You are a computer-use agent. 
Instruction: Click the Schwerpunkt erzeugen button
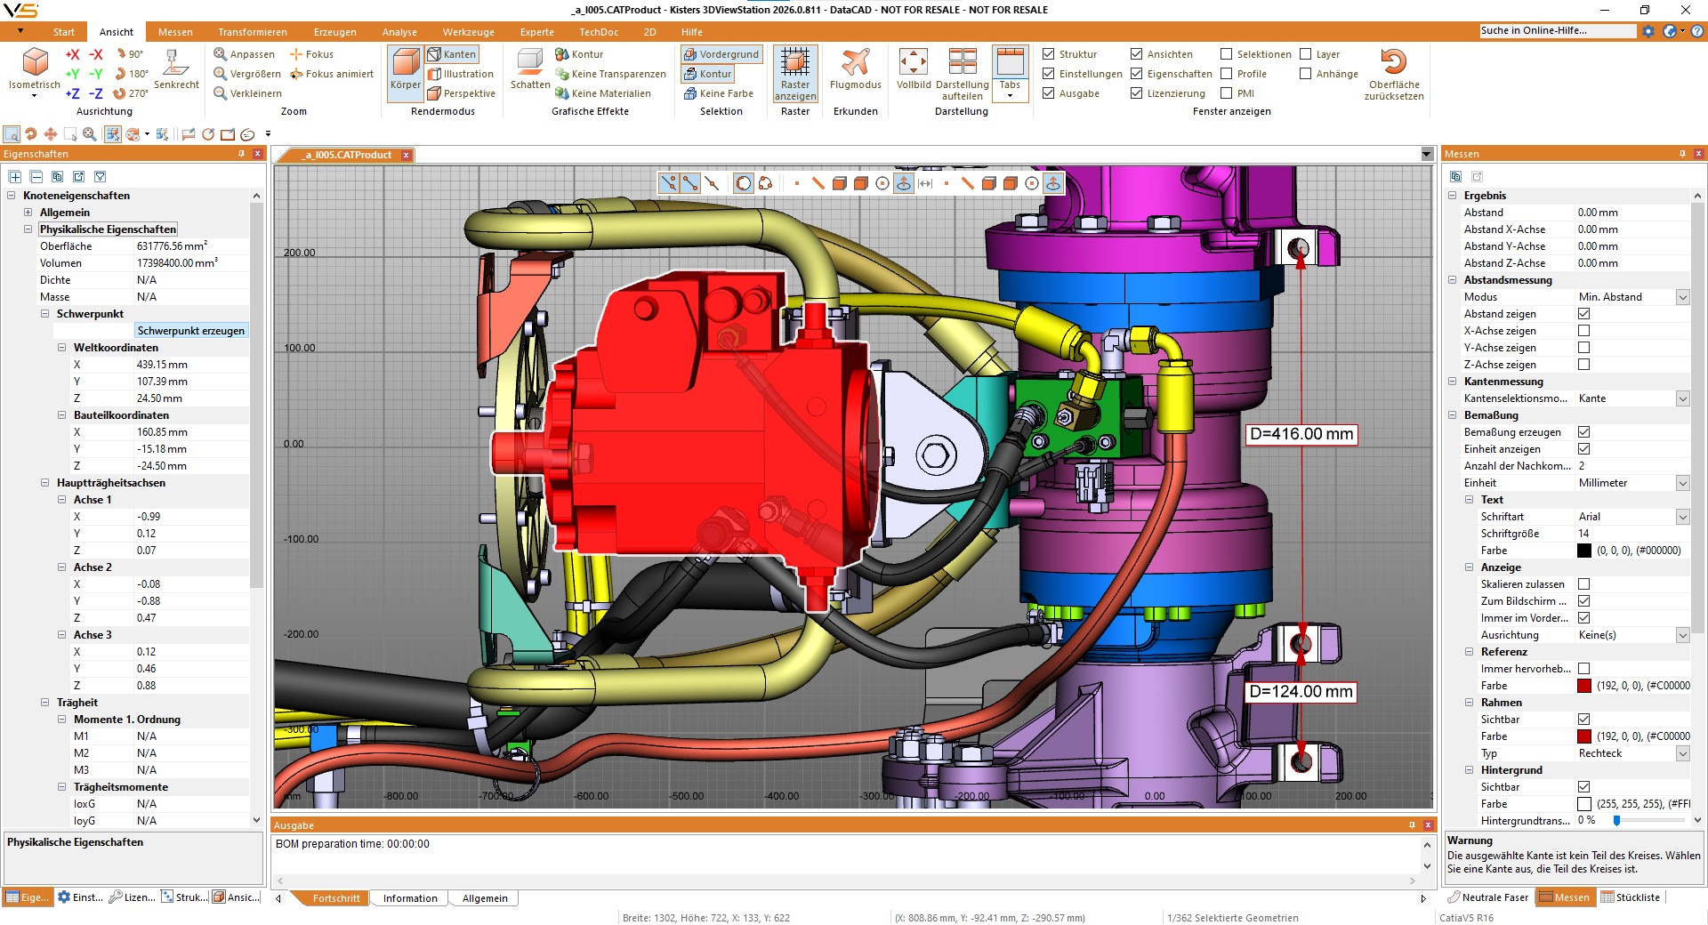[190, 330]
